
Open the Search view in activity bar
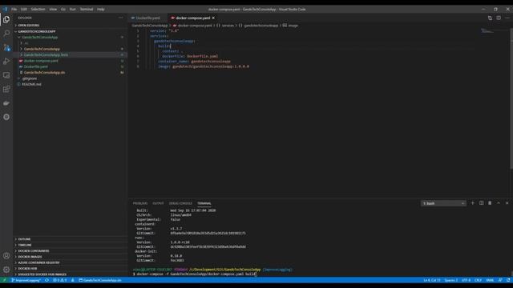[6, 34]
